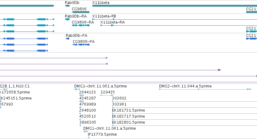Open the CG9806-RA transcript label
The width and height of the screenshot is (257, 139).
tap(83, 22)
